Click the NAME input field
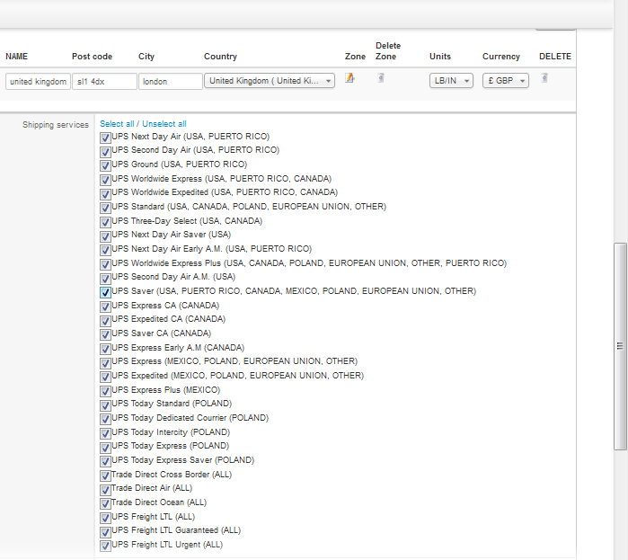The width and height of the screenshot is (628, 560). point(38,82)
